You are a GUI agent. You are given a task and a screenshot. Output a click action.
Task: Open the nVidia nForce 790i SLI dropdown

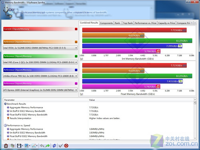40,76
